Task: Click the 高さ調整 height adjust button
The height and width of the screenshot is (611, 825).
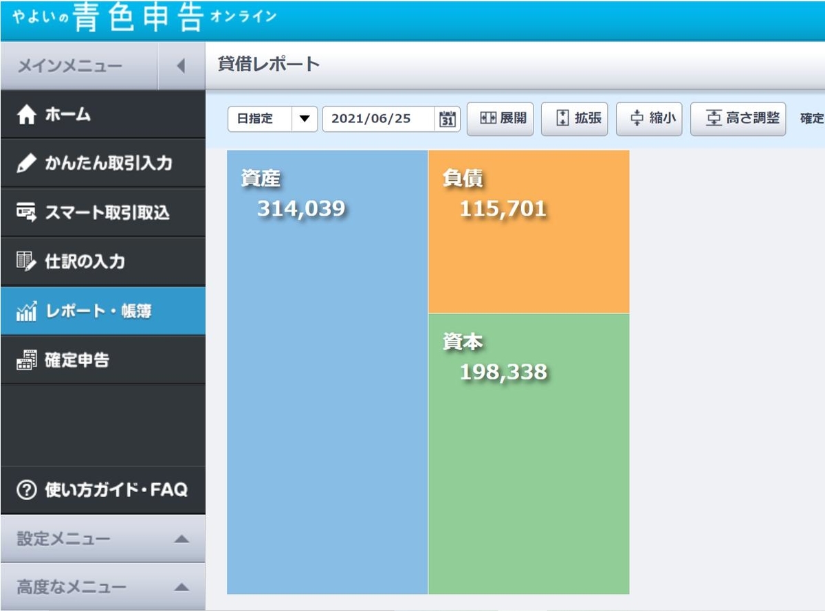Action: pyautogui.click(x=738, y=118)
